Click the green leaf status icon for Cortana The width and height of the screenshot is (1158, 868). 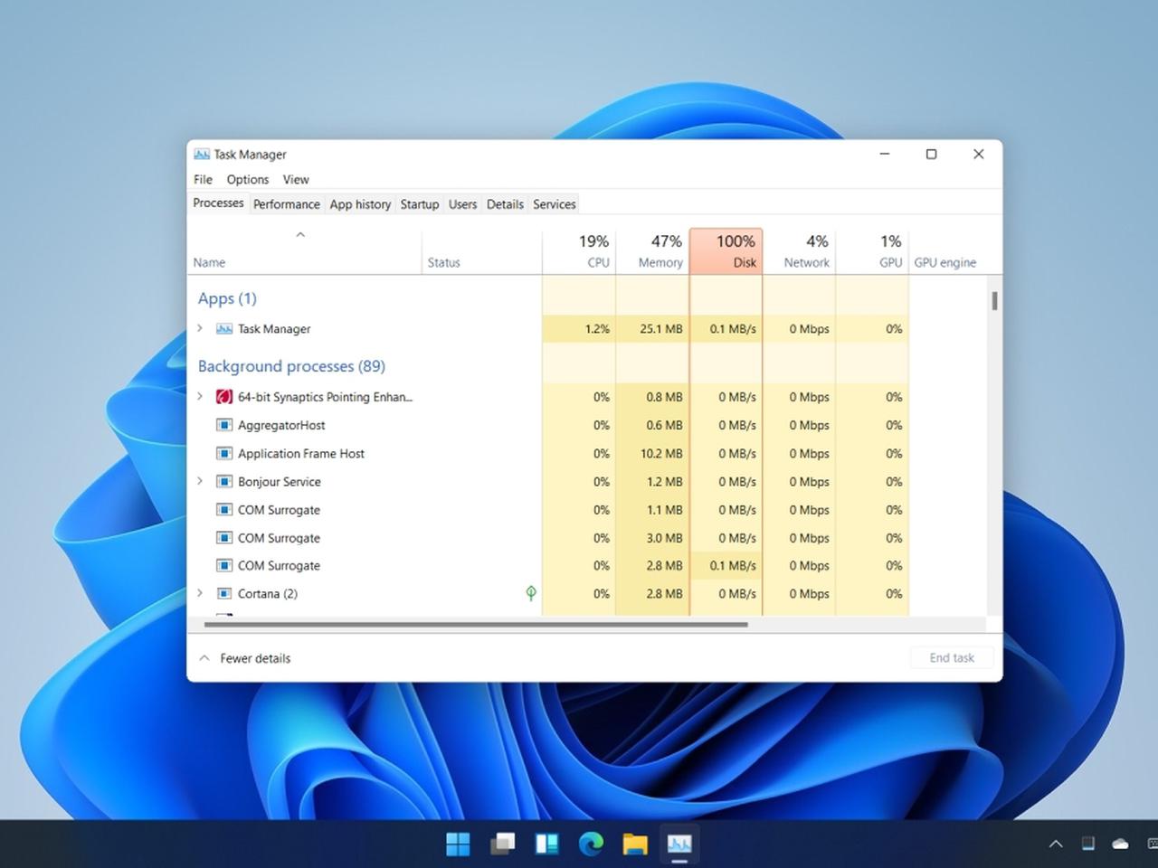pos(531,593)
